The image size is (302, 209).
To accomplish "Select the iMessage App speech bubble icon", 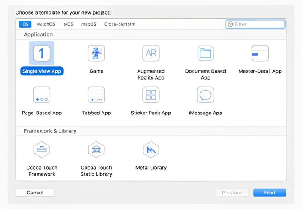I will pos(205,95).
